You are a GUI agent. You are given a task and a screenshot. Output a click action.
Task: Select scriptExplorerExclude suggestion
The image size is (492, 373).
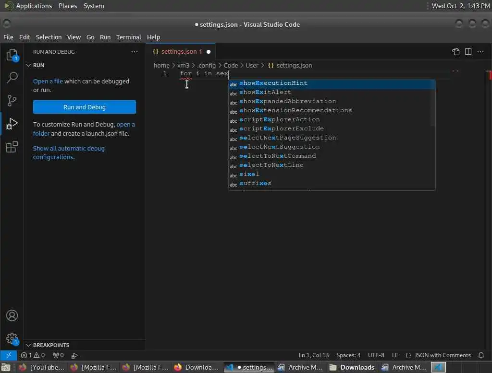pyautogui.click(x=332, y=128)
